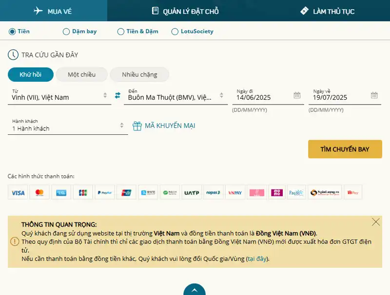Viewport: 390px width, 295px height.
Task: Choose the Một chiều one-way trip option
Action: 81,74
